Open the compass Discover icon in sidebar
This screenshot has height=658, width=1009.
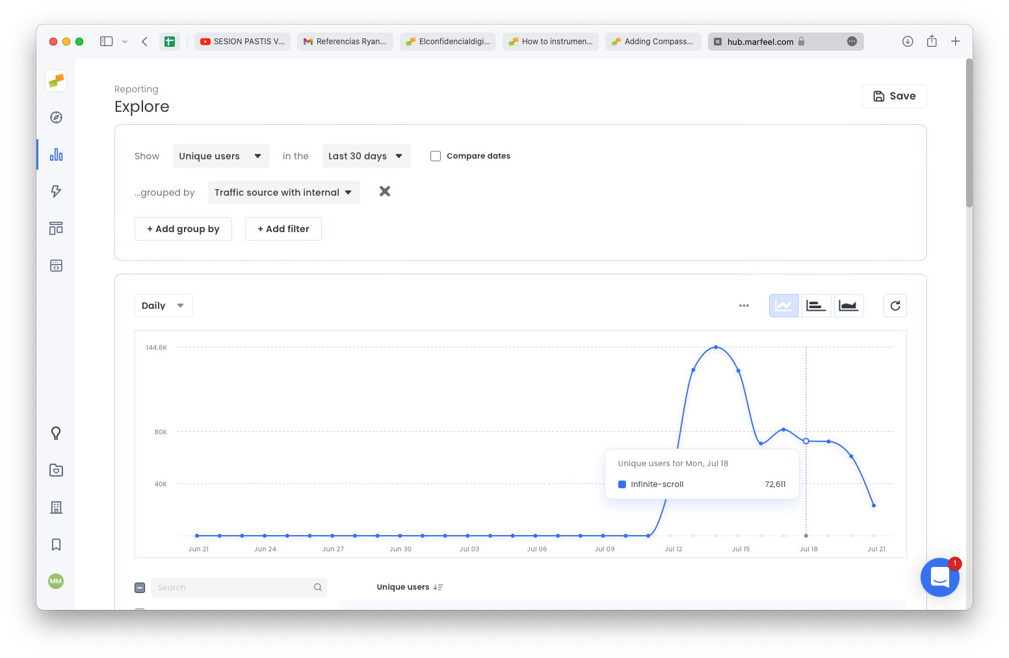pos(56,118)
